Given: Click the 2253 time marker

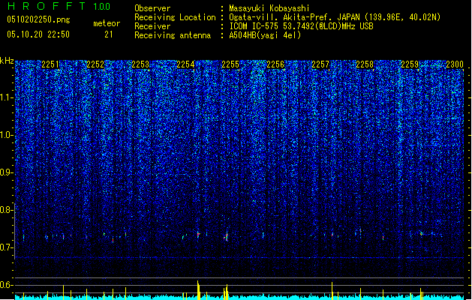Looking at the screenshot, I should pos(140,64).
